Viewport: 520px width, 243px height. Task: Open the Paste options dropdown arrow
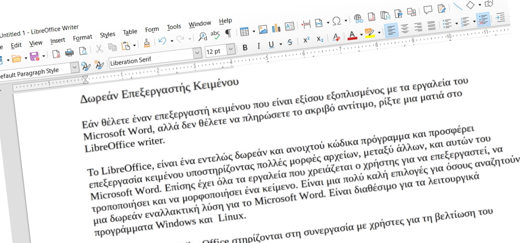(134, 45)
